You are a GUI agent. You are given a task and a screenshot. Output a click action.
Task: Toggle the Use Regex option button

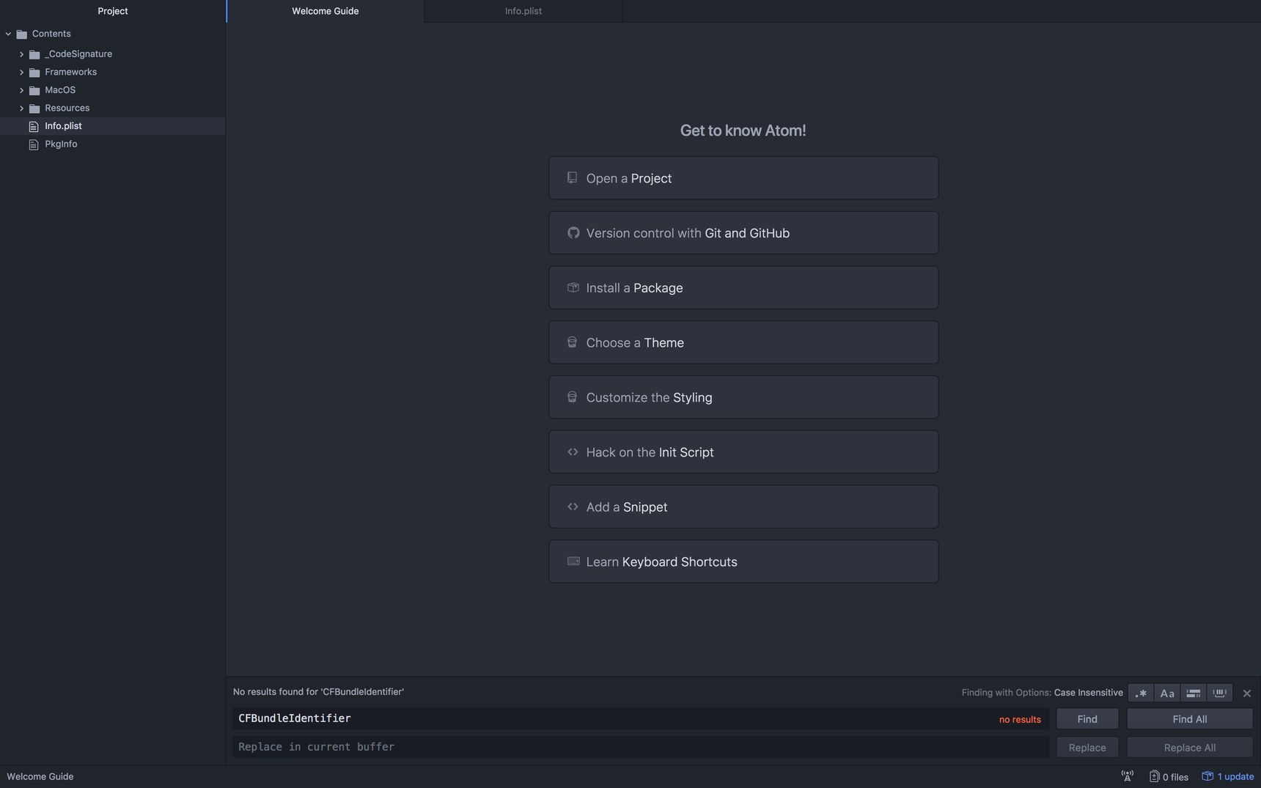[1141, 693]
